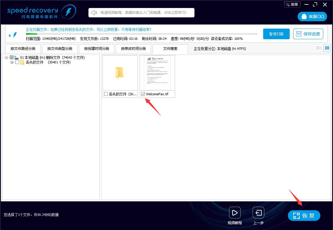The width and height of the screenshot is (333, 230).
Task: Open the video tutorial icon at bottom
Action: click(235, 213)
